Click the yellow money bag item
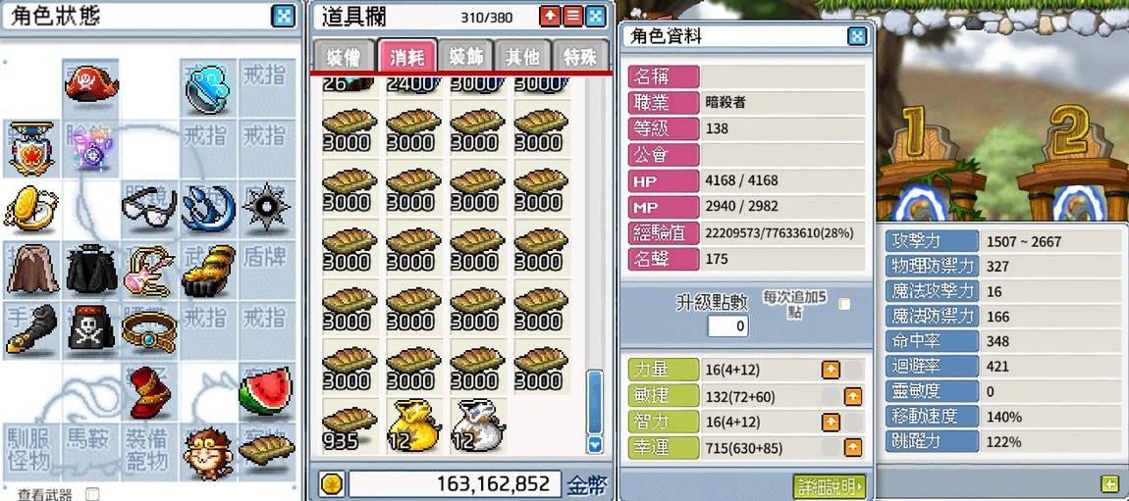 pyautogui.click(x=413, y=425)
